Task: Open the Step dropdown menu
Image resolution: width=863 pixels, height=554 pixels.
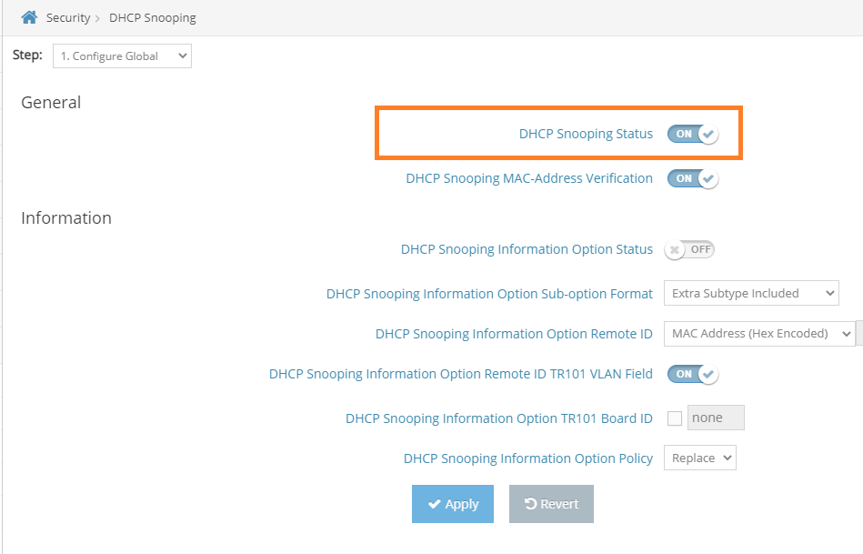Action: click(122, 56)
